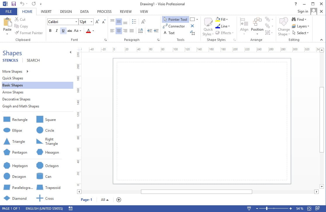
Task: Open the 12pt font size dropdown
Action: 91,22
